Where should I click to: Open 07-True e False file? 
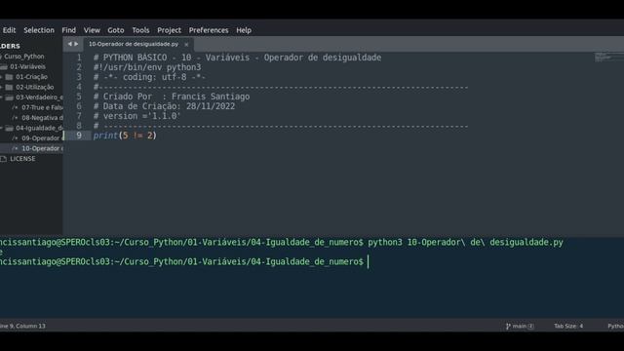42,107
